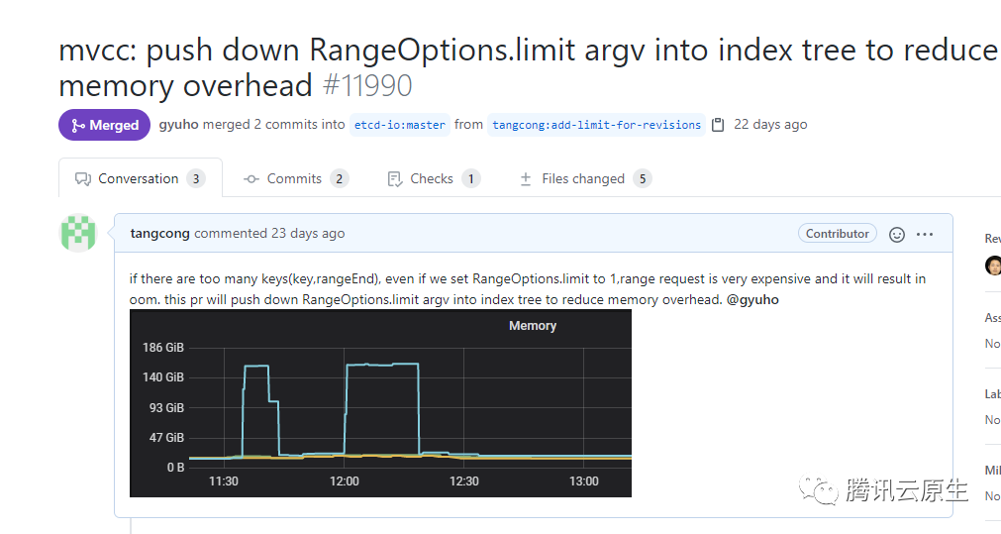Open the comment three-dot options menu
This screenshot has height=534, width=1001.
click(925, 235)
